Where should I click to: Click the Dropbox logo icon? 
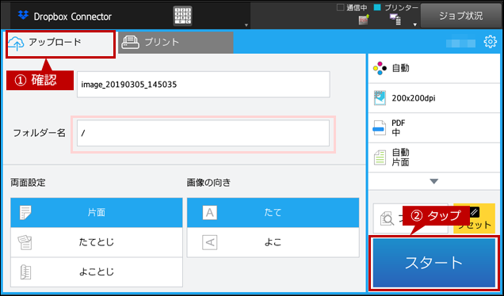23,15
